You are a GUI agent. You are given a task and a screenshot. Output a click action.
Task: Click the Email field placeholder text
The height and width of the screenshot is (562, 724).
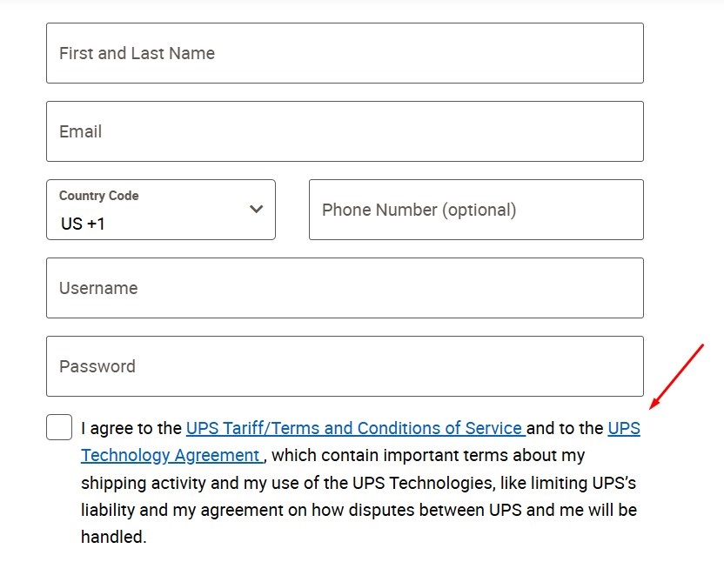coord(82,131)
